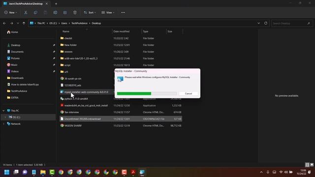Select the Unconfirmed 393269.crdownload file
Viewport: 315px width, 177px height.
click(121, 119)
